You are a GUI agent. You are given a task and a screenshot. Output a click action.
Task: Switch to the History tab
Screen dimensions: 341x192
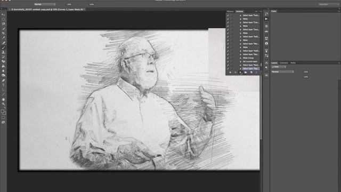(230, 11)
